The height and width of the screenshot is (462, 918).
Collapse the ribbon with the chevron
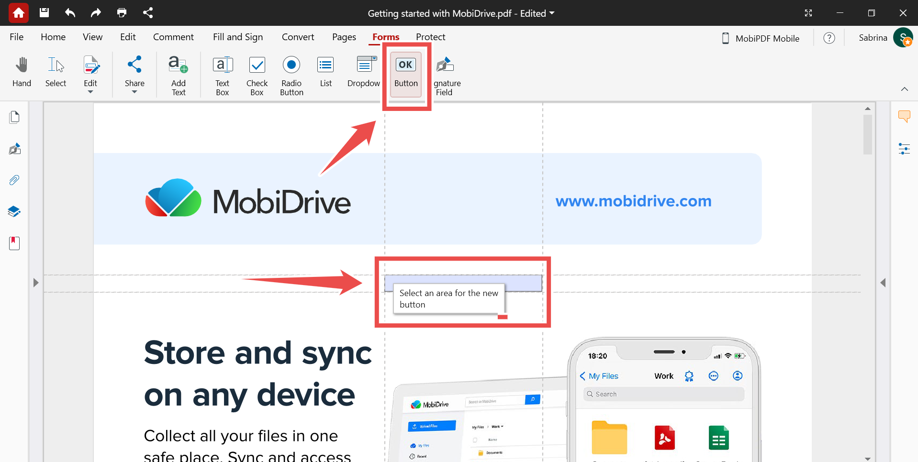click(904, 89)
